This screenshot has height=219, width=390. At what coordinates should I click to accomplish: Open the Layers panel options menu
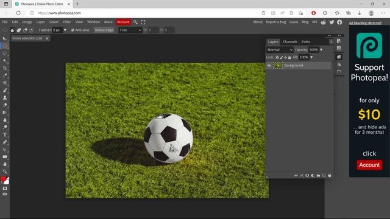click(x=331, y=42)
